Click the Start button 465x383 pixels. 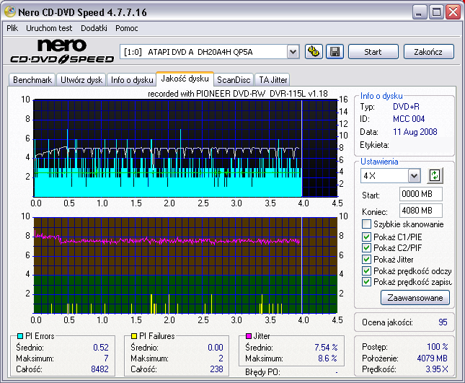pyautogui.click(x=373, y=52)
